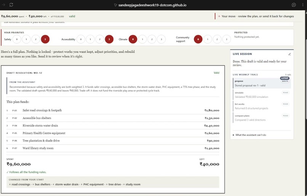Click the P-04 project code

click(15, 126)
